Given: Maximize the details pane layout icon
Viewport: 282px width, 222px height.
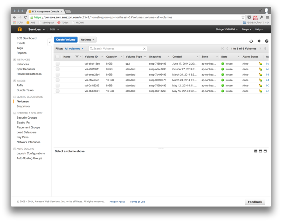Looking at the screenshot, I should 265,151.
